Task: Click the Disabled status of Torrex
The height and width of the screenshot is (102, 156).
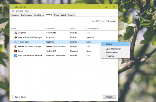Action: (74, 51)
